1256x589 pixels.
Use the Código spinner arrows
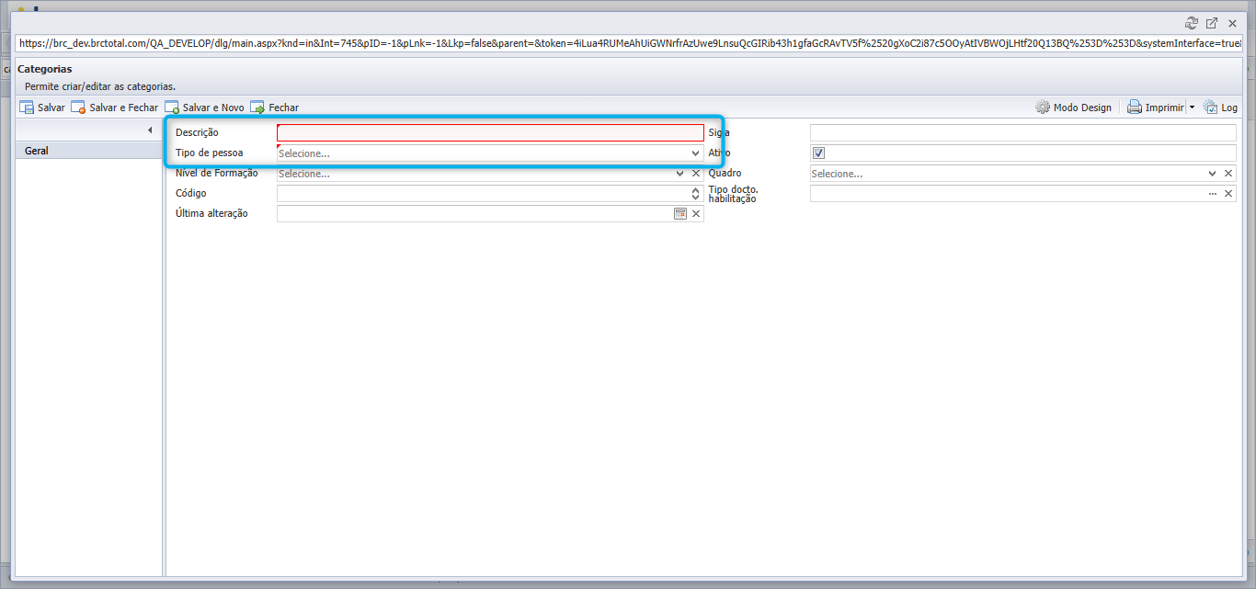pyautogui.click(x=696, y=194)
